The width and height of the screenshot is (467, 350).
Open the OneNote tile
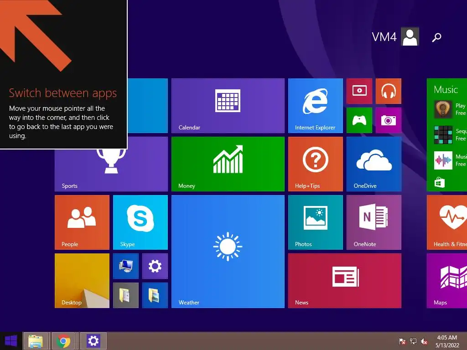(x=374, y=222)
